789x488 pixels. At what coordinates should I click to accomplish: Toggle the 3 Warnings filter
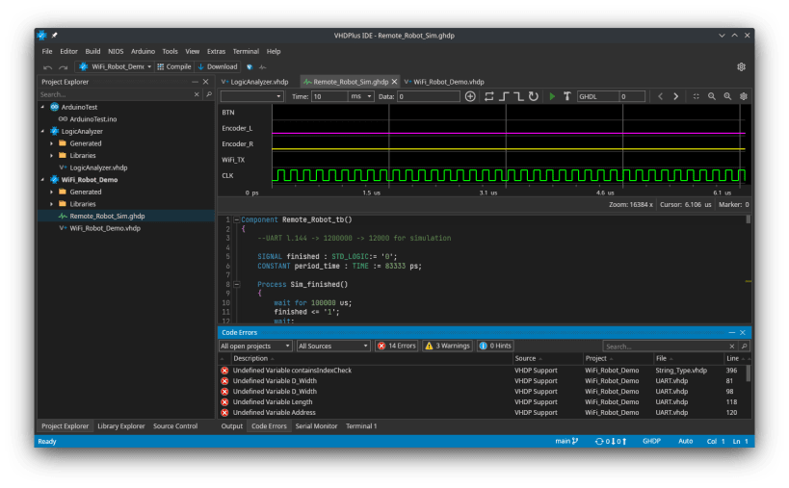click(446, 346)
